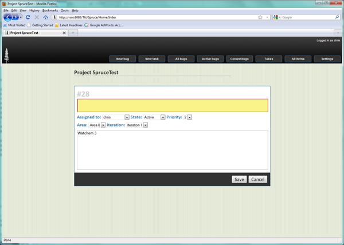Image resolution: width=344 pixels, height=245 pixels.
Task: Cancel editing the work item
Action: 258,179
